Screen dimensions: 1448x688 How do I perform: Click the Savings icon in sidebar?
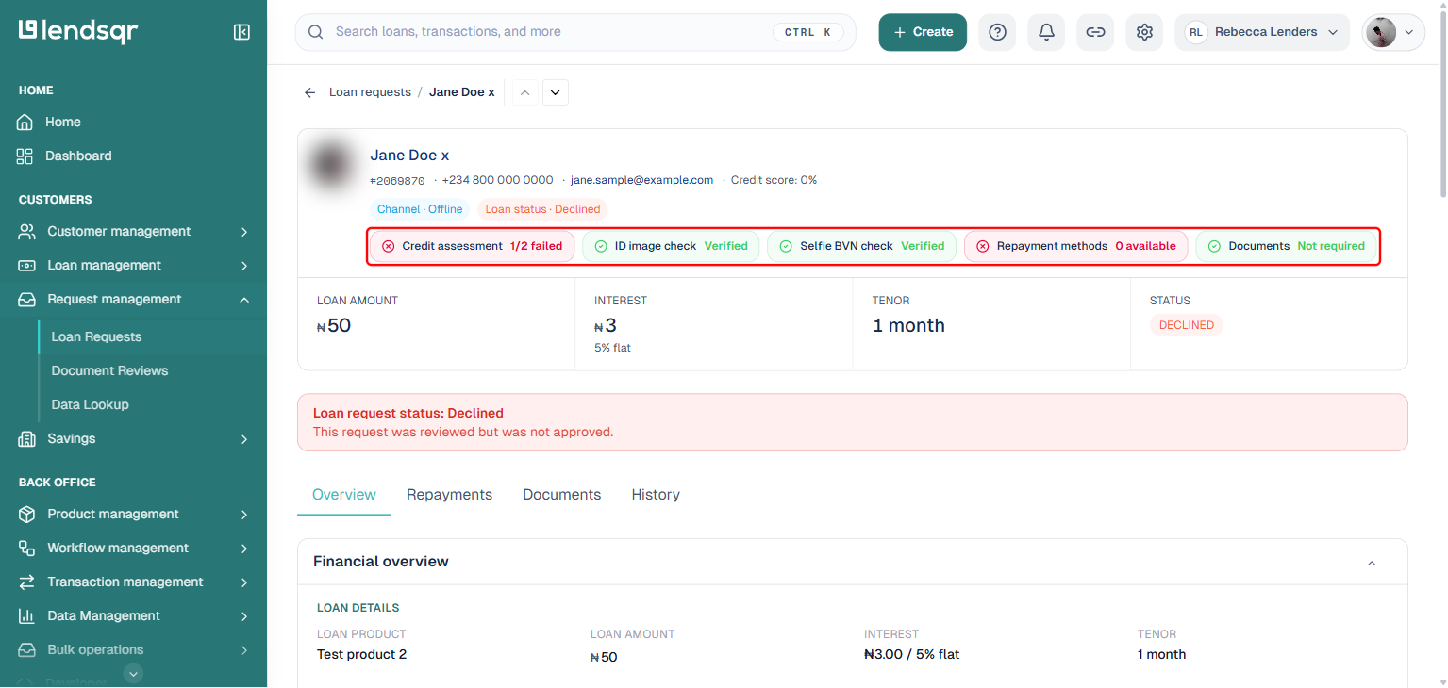(26, 438)
